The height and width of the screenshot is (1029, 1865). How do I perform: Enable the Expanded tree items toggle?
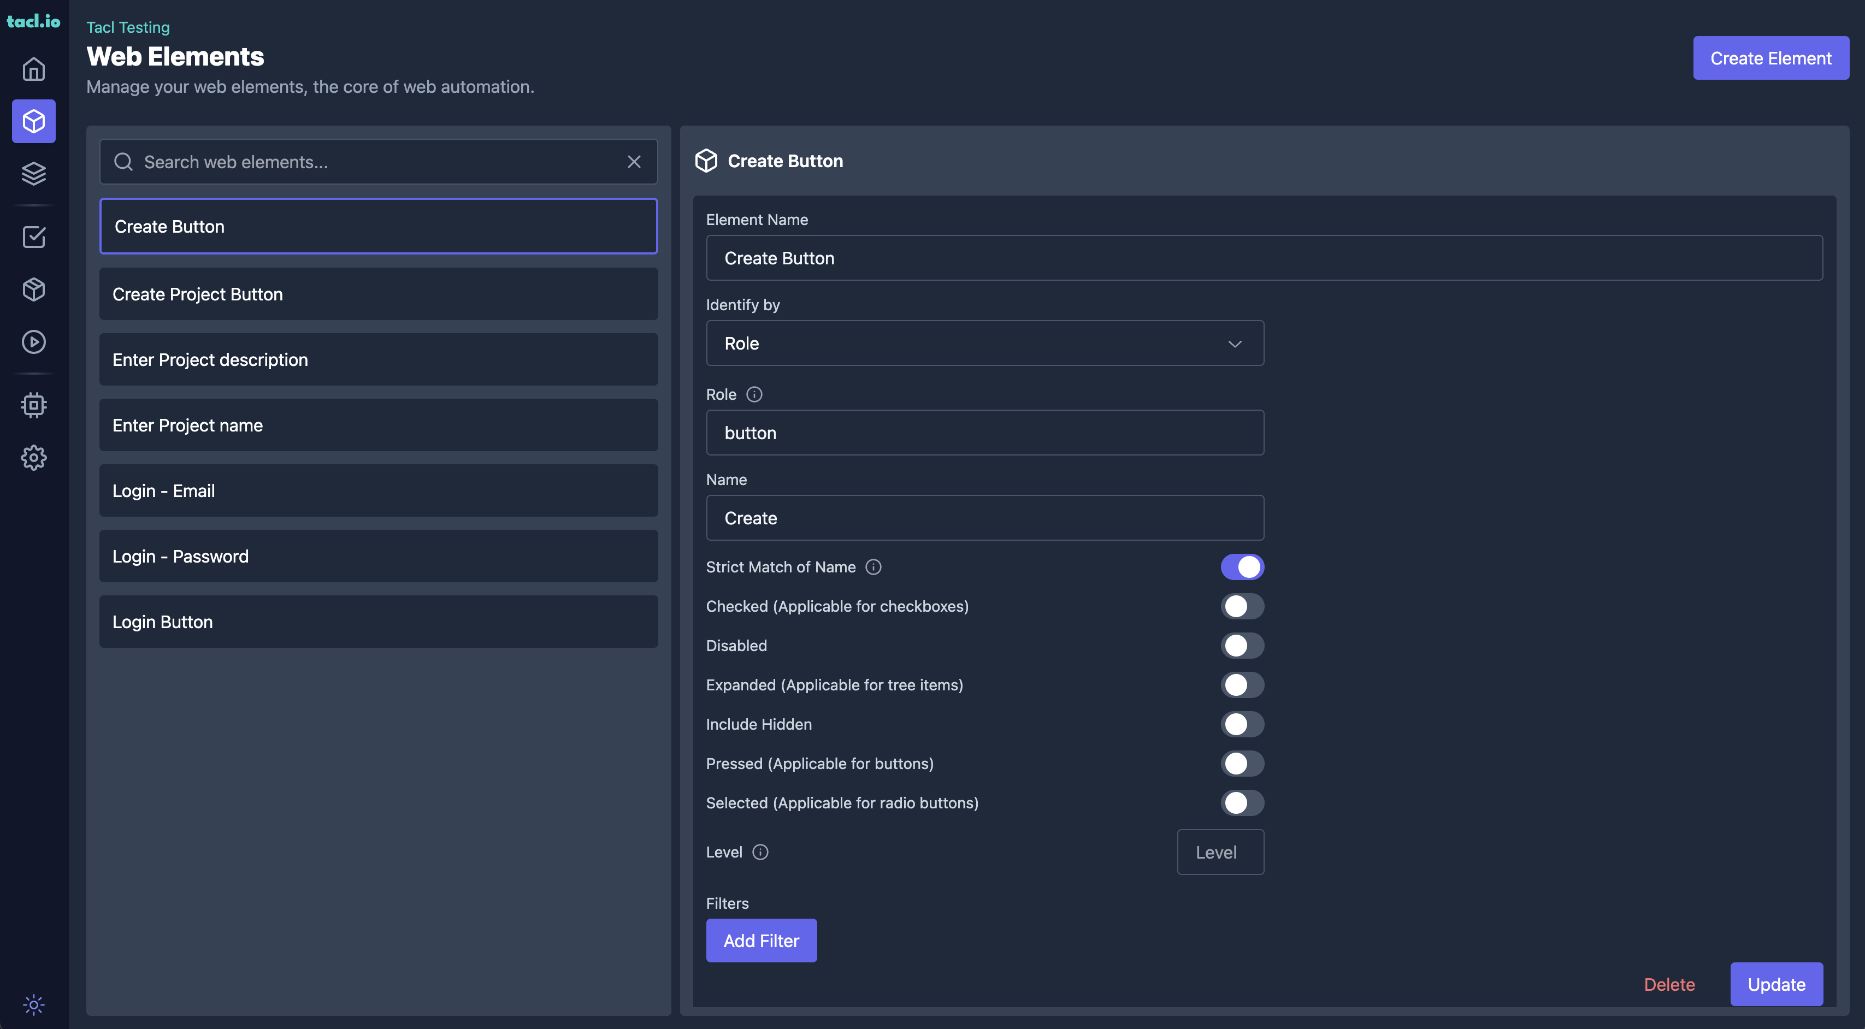point(1242,685)
